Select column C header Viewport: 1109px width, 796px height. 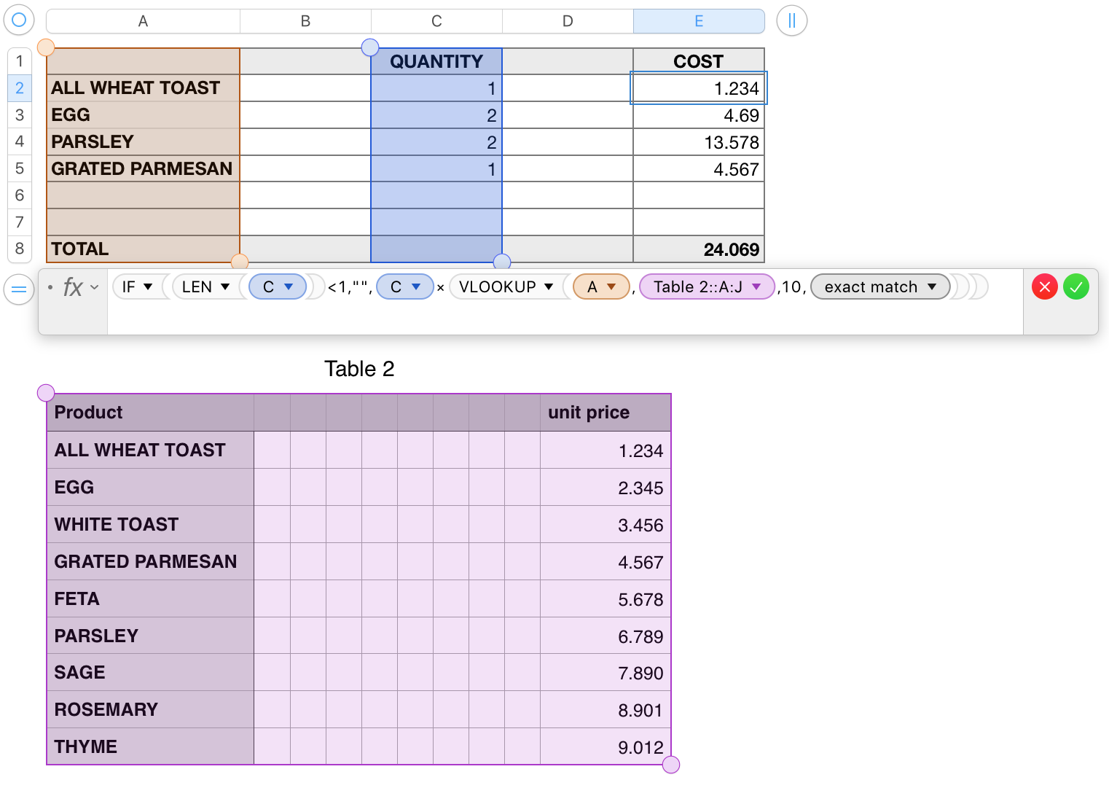point(437,21)
